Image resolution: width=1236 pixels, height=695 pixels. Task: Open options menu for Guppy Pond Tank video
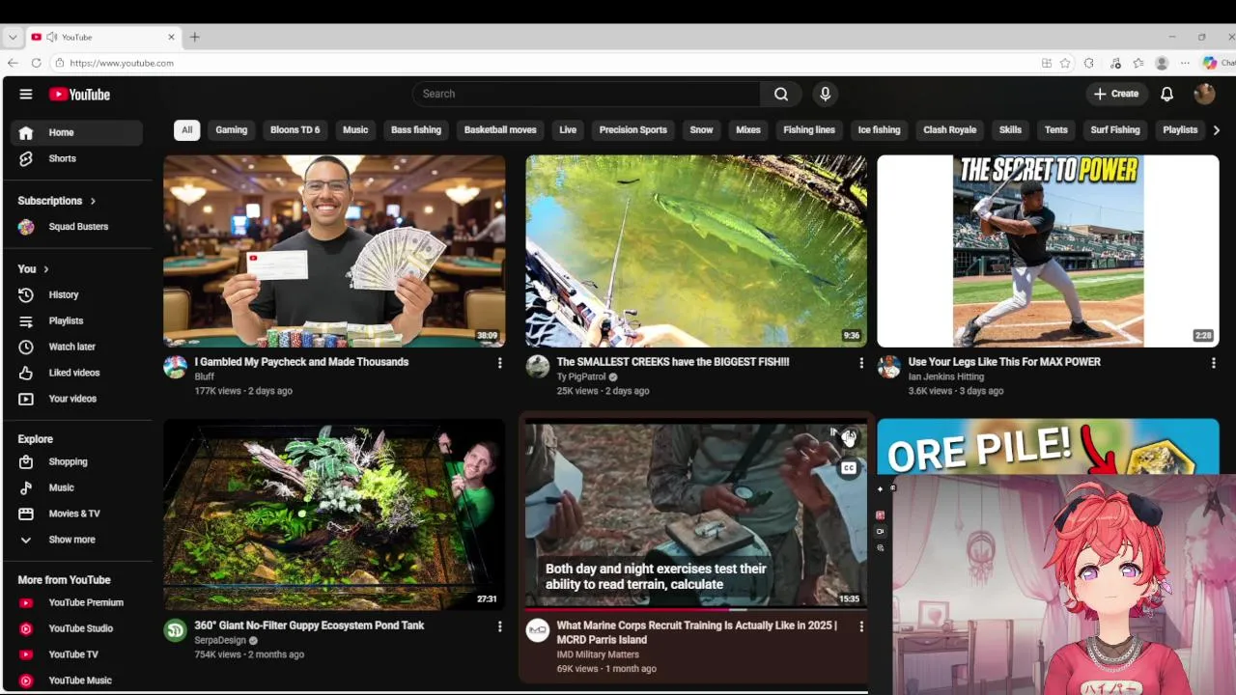pyautogui.click(x=499, y=626)
